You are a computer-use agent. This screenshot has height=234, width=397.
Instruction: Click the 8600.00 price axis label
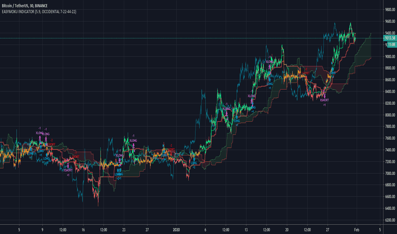tap(390, 80)
